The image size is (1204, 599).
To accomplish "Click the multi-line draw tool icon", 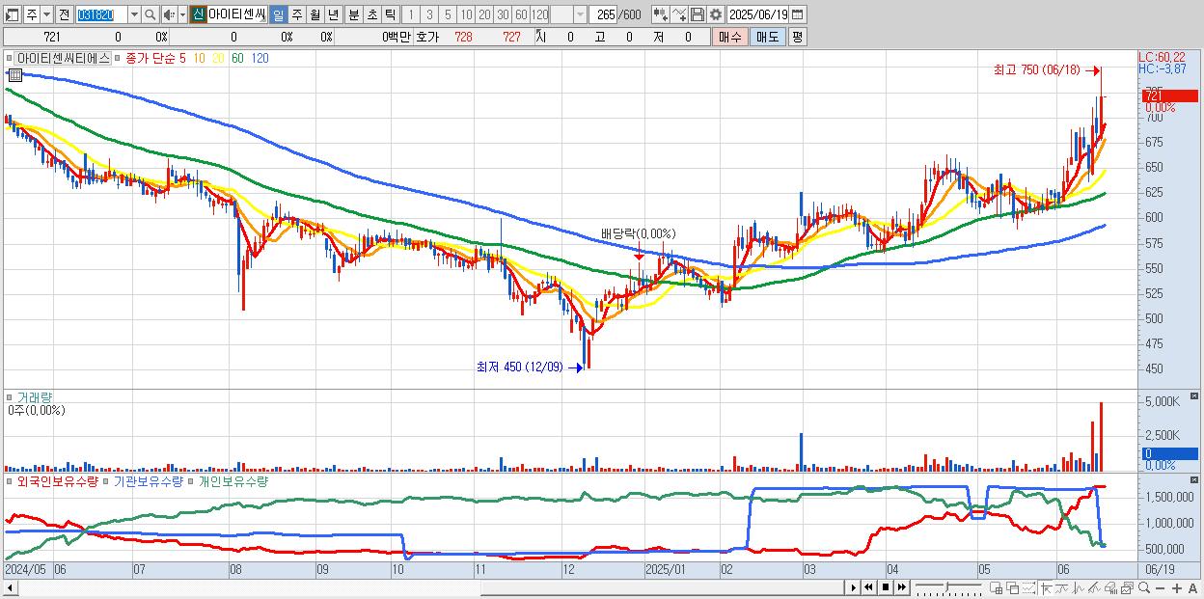I will (x=1094, y=588).
